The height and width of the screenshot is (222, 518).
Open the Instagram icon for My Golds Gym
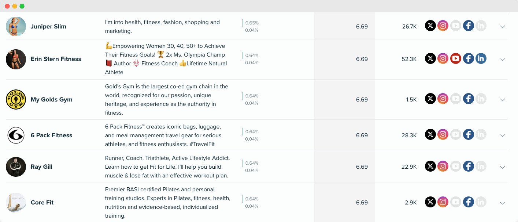(443, 98)
